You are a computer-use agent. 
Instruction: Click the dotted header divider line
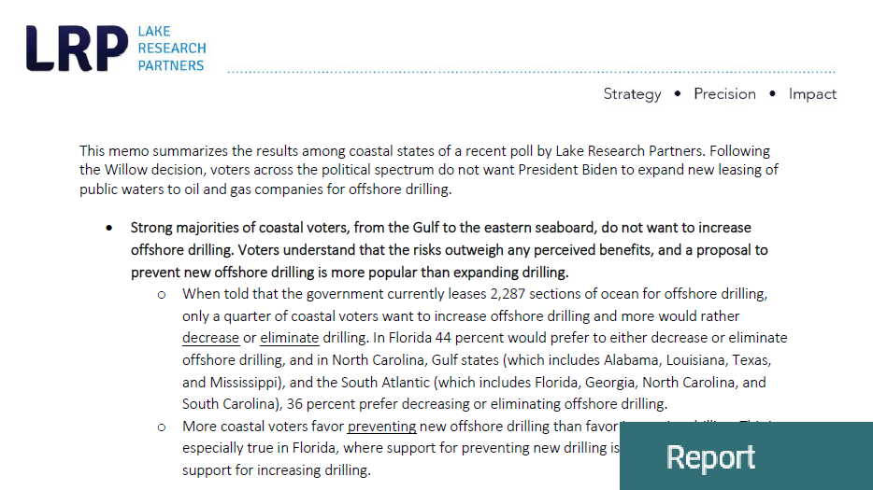tap(532, 72)
